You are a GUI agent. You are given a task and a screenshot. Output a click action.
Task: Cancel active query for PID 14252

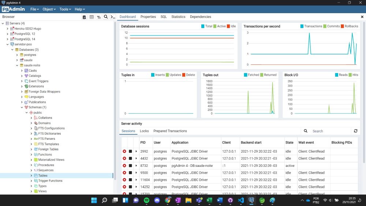point(131,187)
